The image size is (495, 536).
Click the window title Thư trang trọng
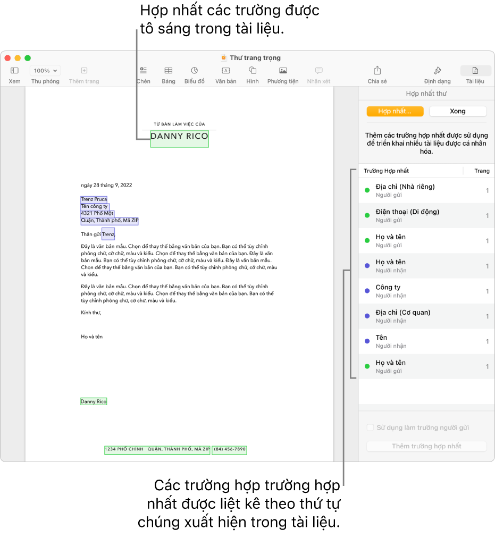[x=255, y=58]
